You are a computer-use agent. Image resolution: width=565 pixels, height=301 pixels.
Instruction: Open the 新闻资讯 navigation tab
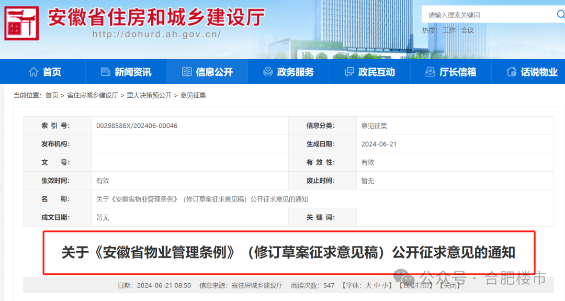coord(126,72)
